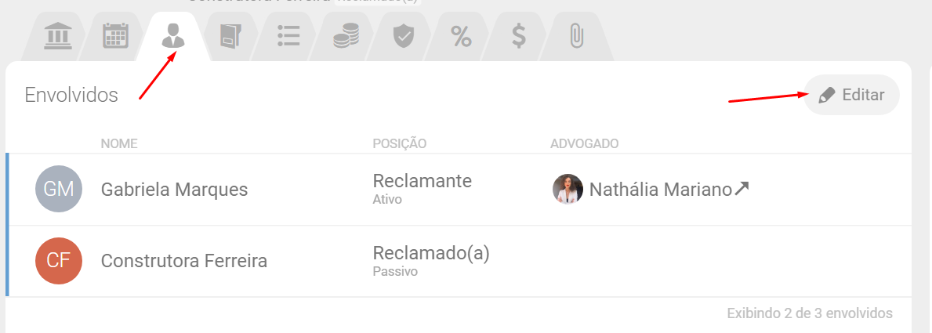Open the coins stack tab icon
This screenshot has height=333, width=932.
click(x=346, y=36)
